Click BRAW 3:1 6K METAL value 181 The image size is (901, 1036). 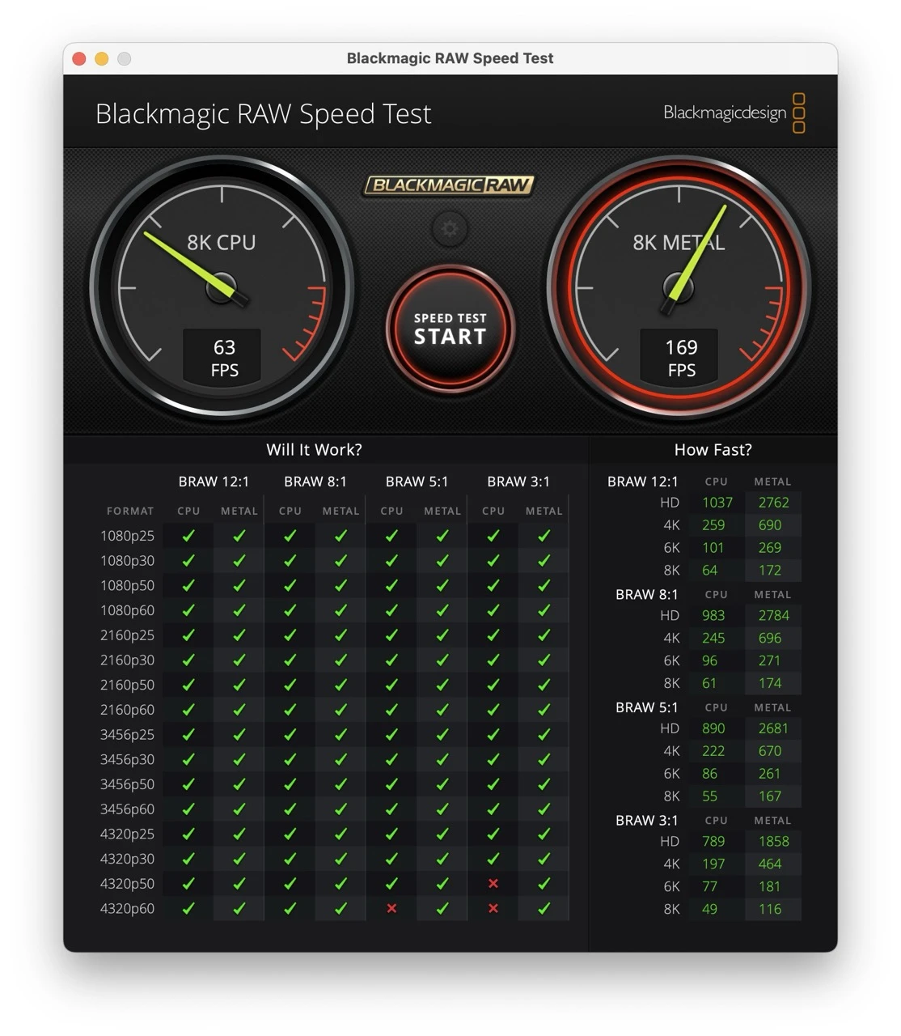769,887
